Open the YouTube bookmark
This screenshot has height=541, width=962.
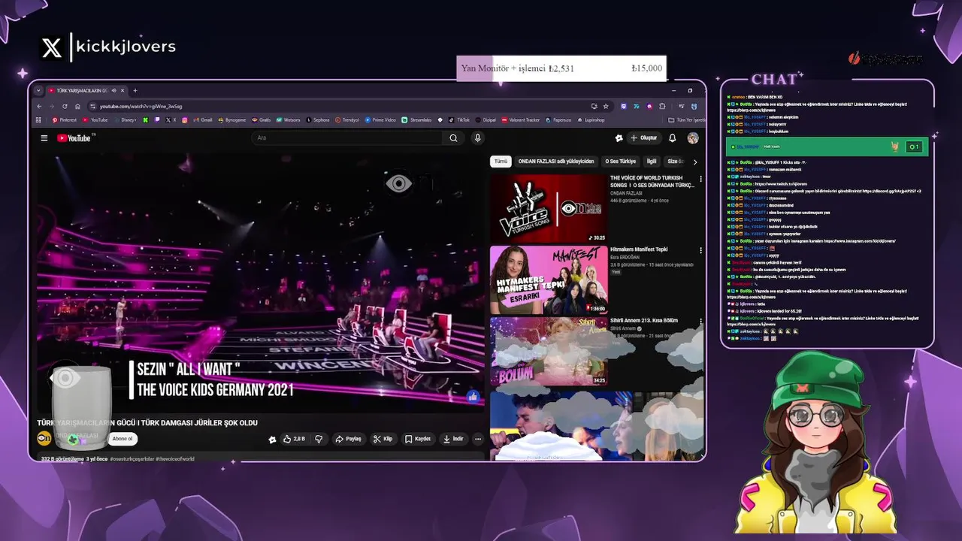click(x=95, y=119)
